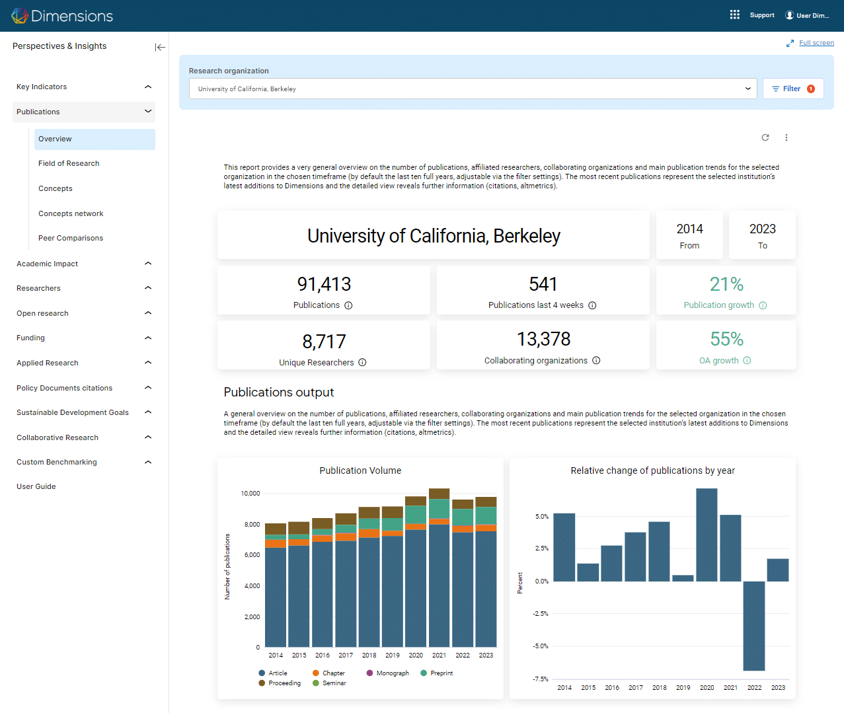Click the refresh report icon
The width and height of the screenshot is (844, 713).
coord(765,137)
